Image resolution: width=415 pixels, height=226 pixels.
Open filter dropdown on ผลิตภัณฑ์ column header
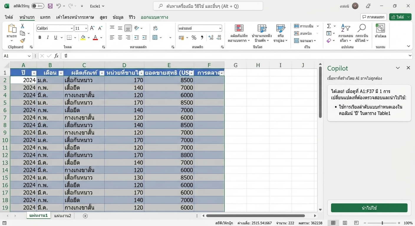(x=102, y=73)
